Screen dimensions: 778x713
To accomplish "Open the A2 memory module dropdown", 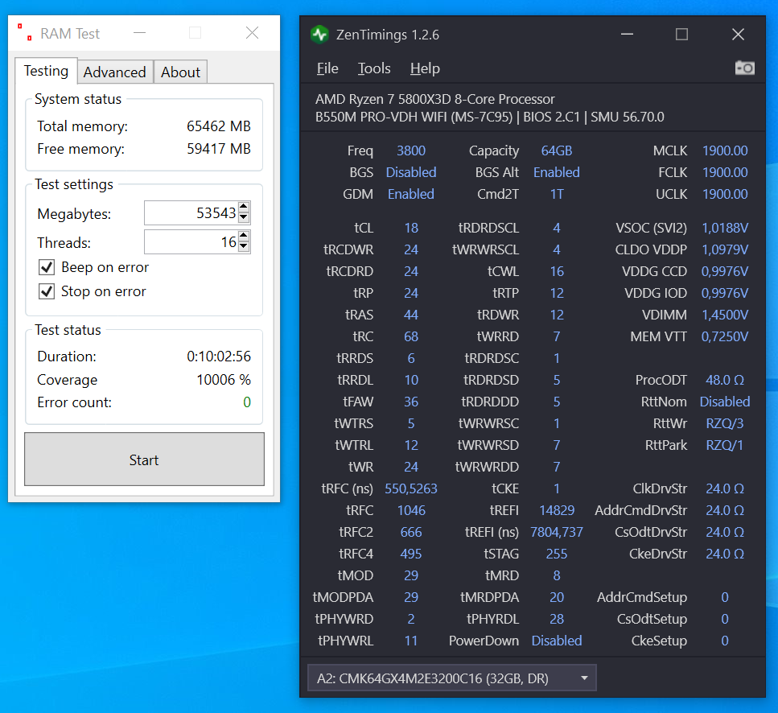I will coord(451,678).
